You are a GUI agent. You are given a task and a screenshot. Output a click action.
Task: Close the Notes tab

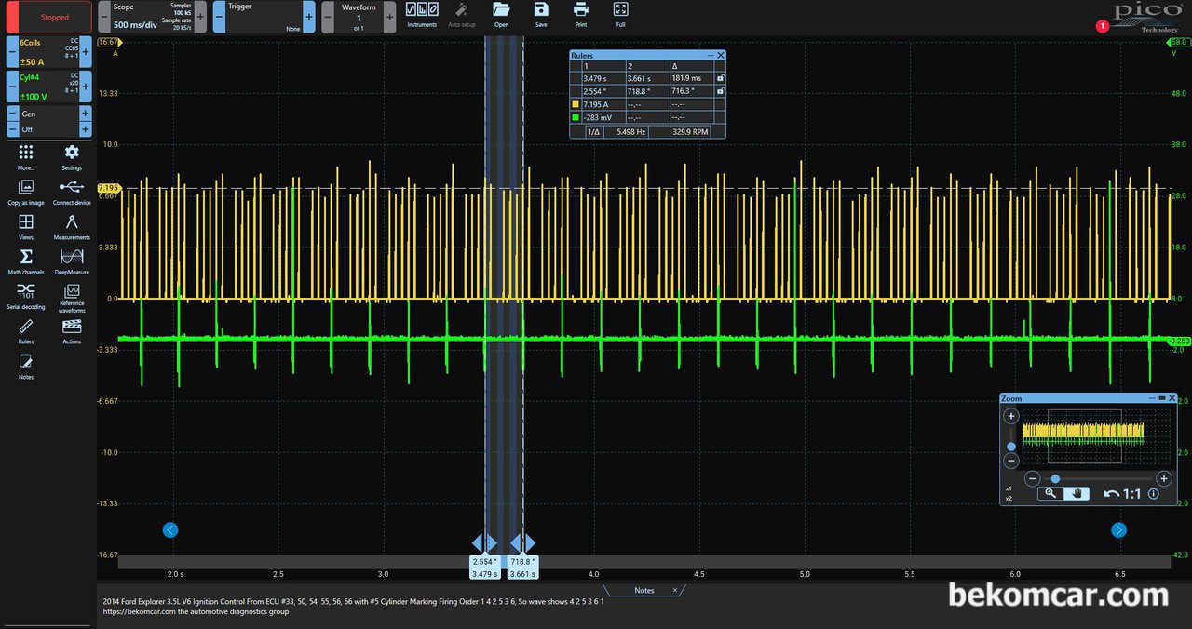675,590
